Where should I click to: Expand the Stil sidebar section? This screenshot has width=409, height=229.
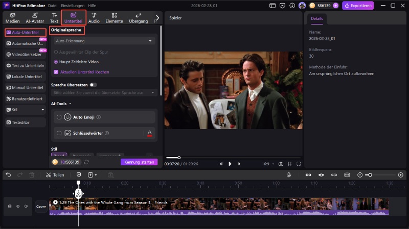(x=26, y=110)
